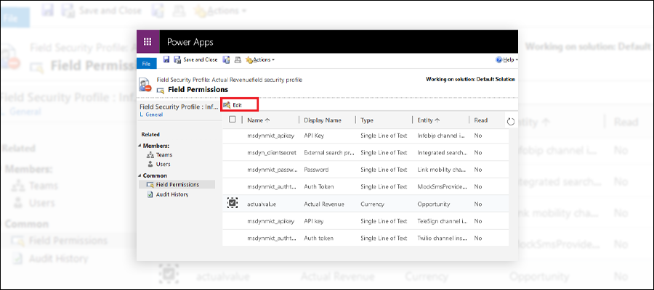Screen dimensions: 654x290
Task: Open the Actions dropdown menu
Action: tap(260, 60)
